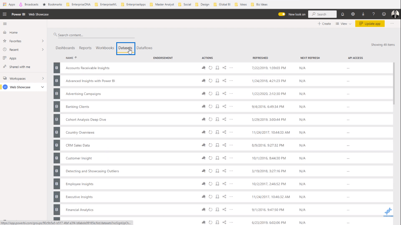Open the settings gear in header
The height and width of the screenshot is (225, 401).
tap(353, 14)
